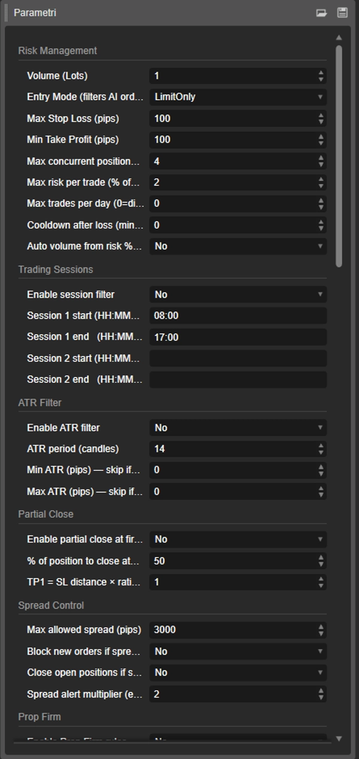Increase Max allowed spread up arrow

(x=321, y=627)
